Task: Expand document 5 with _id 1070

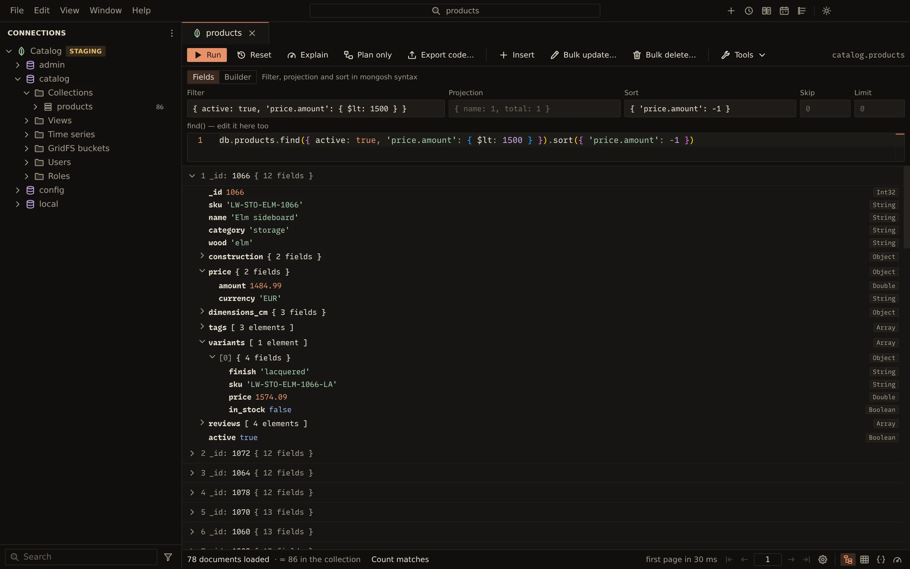Action: 192,512
